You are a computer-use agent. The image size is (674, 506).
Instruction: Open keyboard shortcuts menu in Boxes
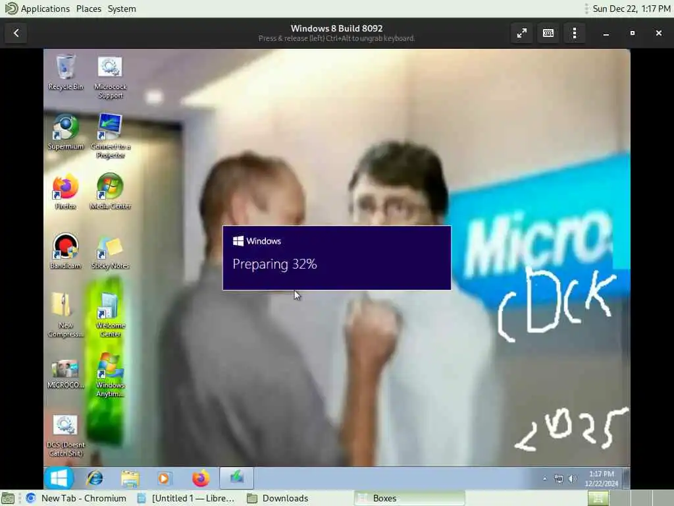(x=548, y=33)
